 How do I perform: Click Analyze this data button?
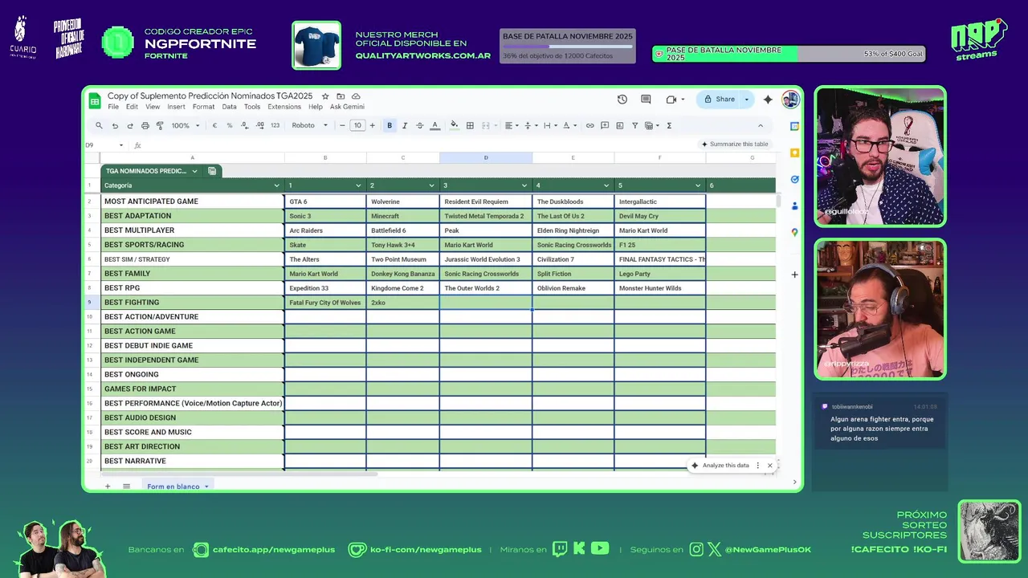pyautogui.click(x=720, y=466)
